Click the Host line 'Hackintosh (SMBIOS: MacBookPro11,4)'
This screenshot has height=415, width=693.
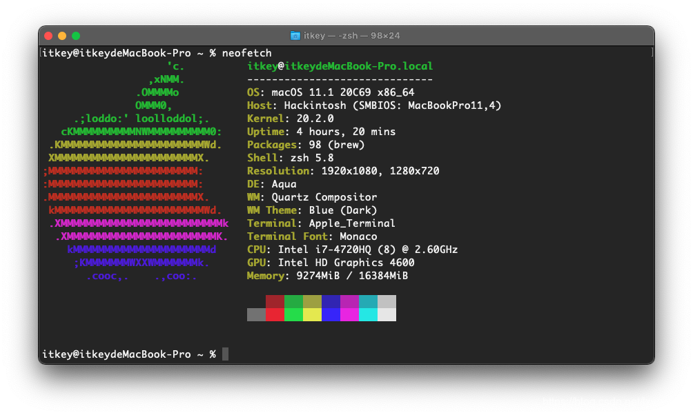coord(393,105)
